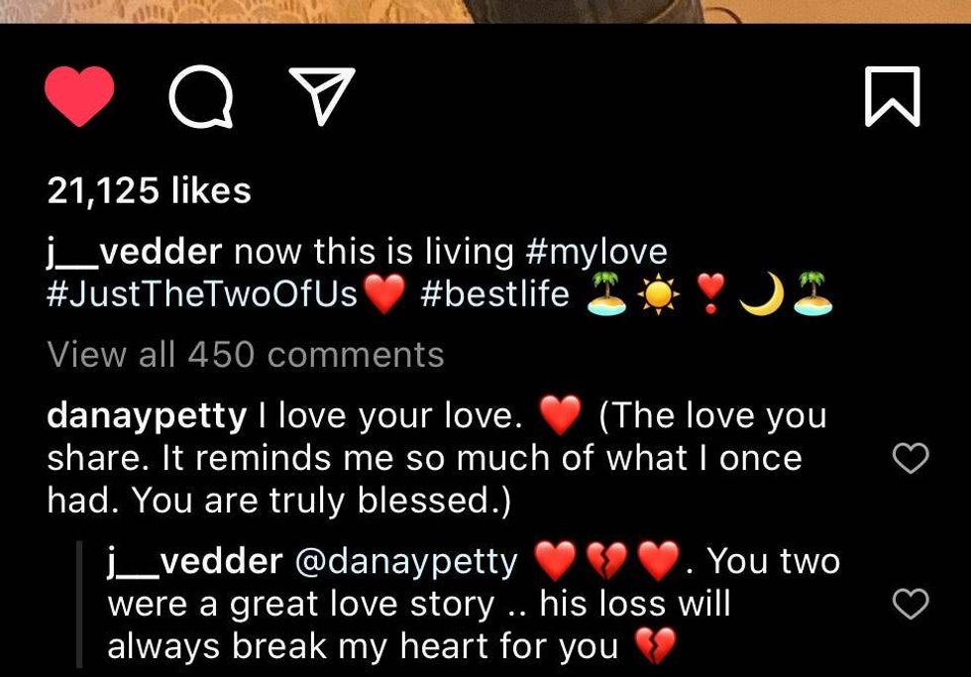The image size is (971, 677).
Task: Tap the @danaypetty mention in reply
Action: pos(406,562)
